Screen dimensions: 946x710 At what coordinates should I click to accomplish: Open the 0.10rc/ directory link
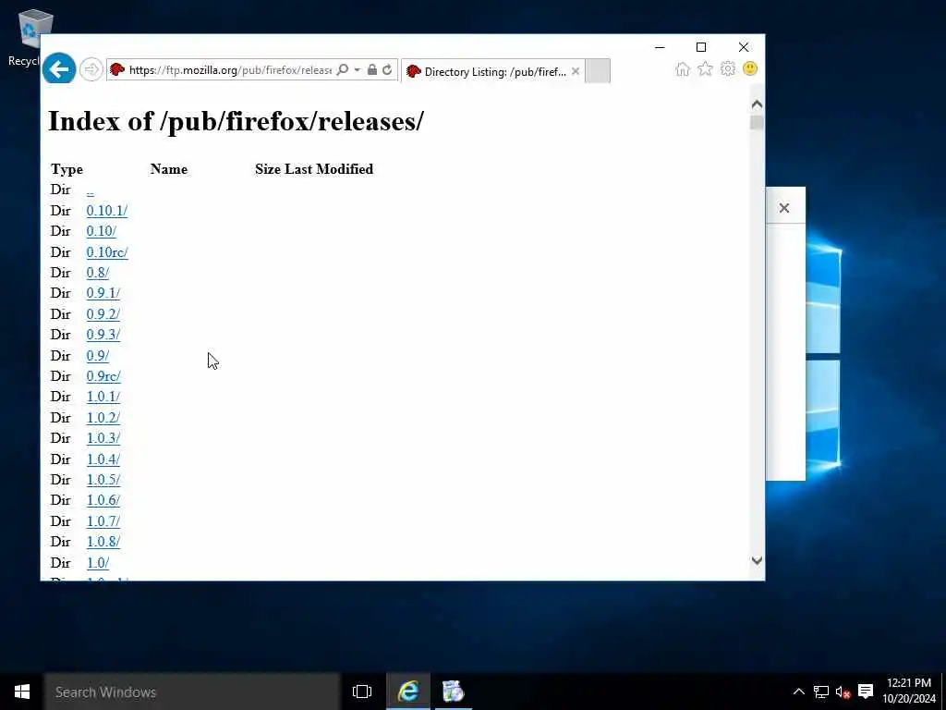tap(107, 252)
